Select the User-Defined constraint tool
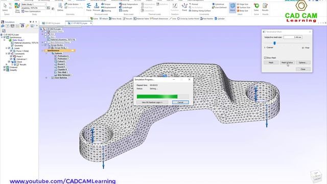 219,7
